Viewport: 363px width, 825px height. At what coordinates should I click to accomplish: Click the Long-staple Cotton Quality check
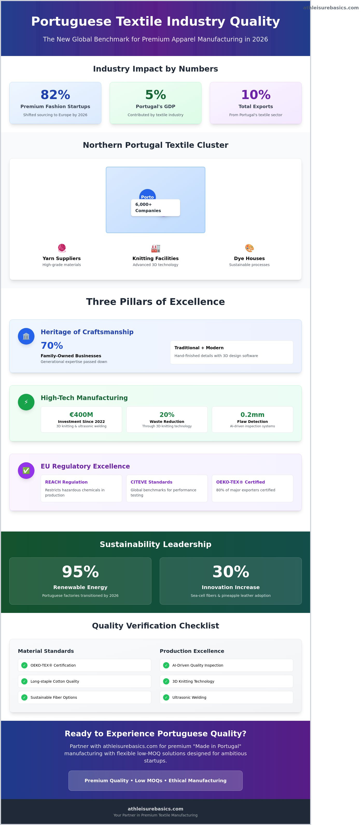(x=24, y=681)
